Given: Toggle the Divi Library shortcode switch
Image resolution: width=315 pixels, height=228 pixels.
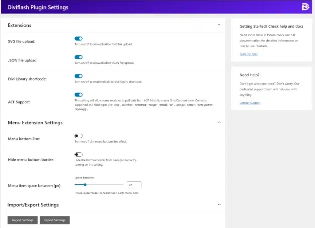Looking at the screenshot, I should [x=79, y=76].
